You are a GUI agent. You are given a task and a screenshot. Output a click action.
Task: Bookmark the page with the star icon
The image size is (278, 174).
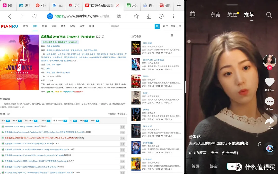click(x=136, y=16)
